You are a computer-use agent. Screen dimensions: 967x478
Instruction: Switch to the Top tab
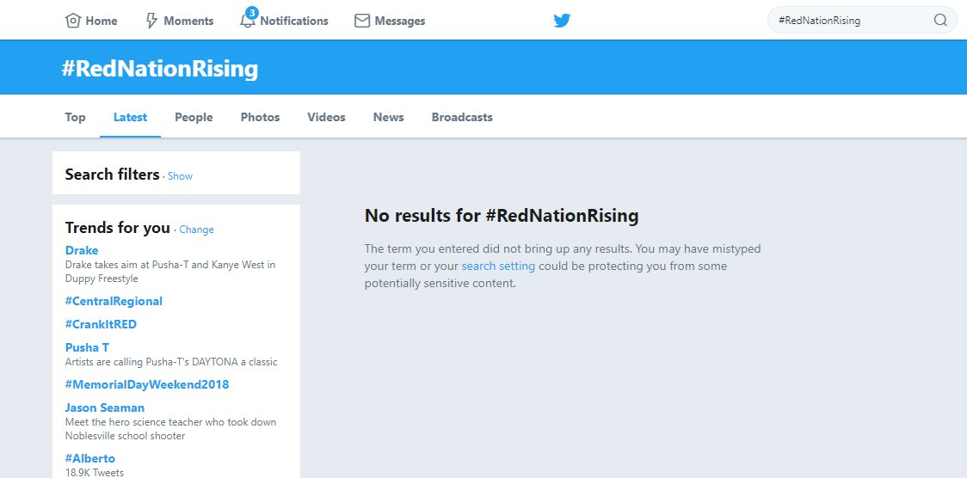pyautogui.click(x=75, y=117)
